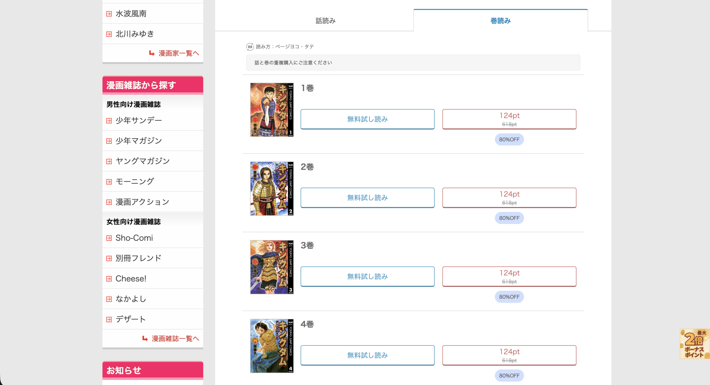The height and width of the screenshot is (385, 710).
Task: Click 80%OFF badge for volume 2
Action: 509,218
